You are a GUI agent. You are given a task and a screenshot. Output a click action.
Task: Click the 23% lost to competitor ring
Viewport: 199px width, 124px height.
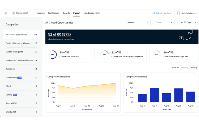coord(104,54)
